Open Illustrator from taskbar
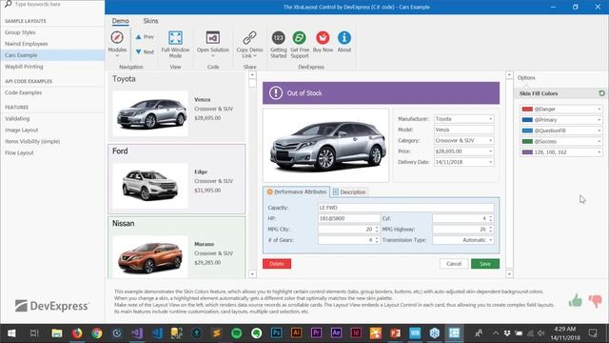 click(296, 333)
